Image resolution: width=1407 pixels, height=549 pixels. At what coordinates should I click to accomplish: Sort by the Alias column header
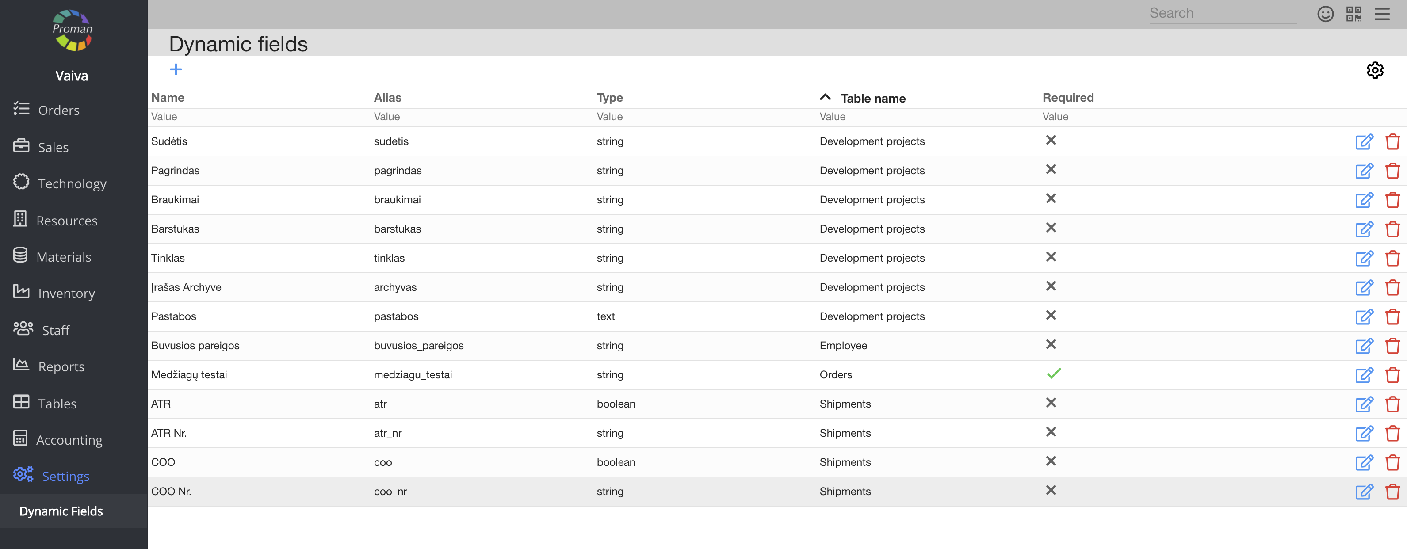coord(387,98)
